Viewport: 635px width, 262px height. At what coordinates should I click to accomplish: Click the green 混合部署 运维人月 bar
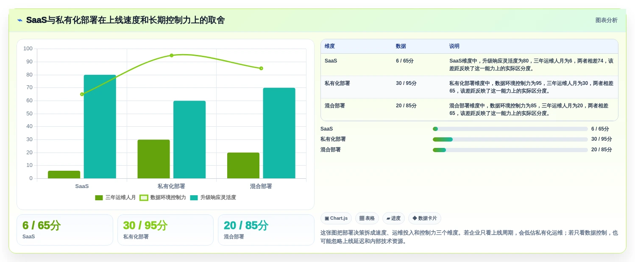(x=243, y=165)
